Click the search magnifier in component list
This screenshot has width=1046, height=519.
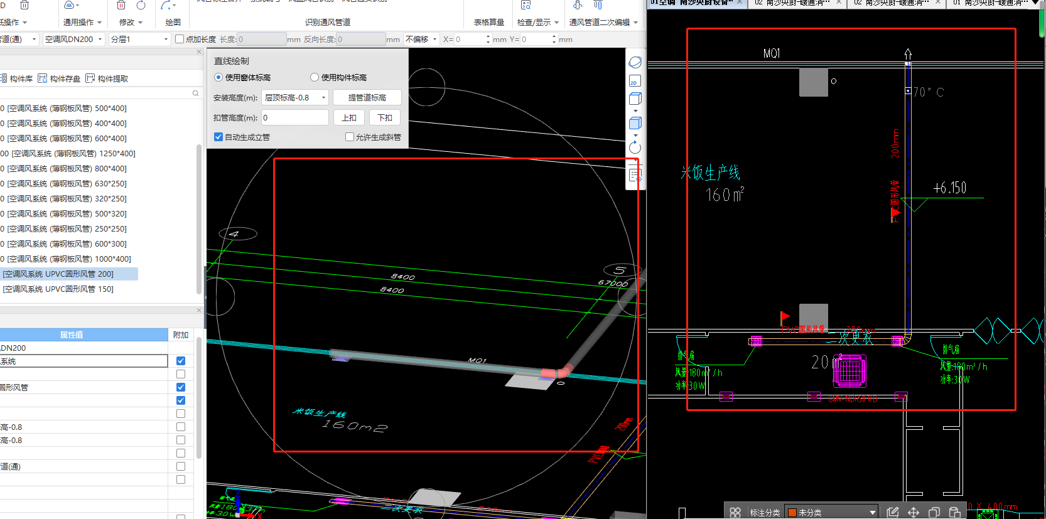click(195, 94)
